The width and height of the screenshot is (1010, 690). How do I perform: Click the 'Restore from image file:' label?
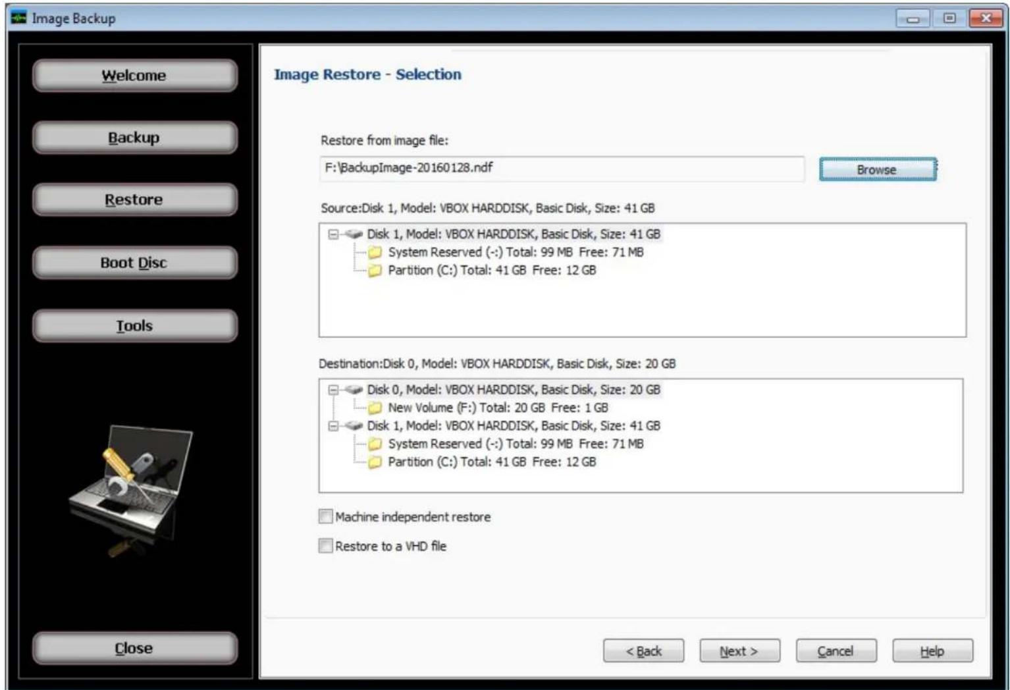click(385, 140)
